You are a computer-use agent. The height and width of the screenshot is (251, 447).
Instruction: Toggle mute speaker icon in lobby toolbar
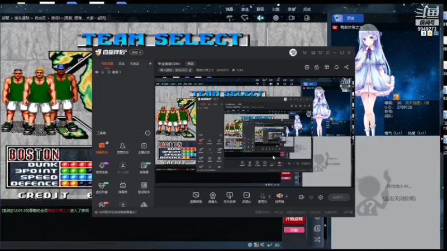tap(260, 18)
